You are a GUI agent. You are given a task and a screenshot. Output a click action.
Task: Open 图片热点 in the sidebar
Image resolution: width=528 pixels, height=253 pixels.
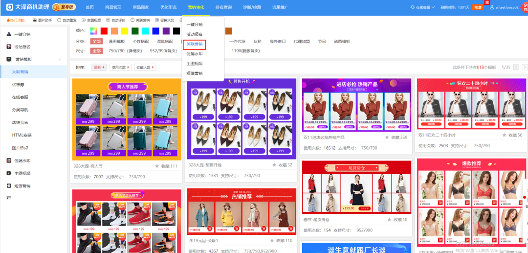tap(20, 148)
